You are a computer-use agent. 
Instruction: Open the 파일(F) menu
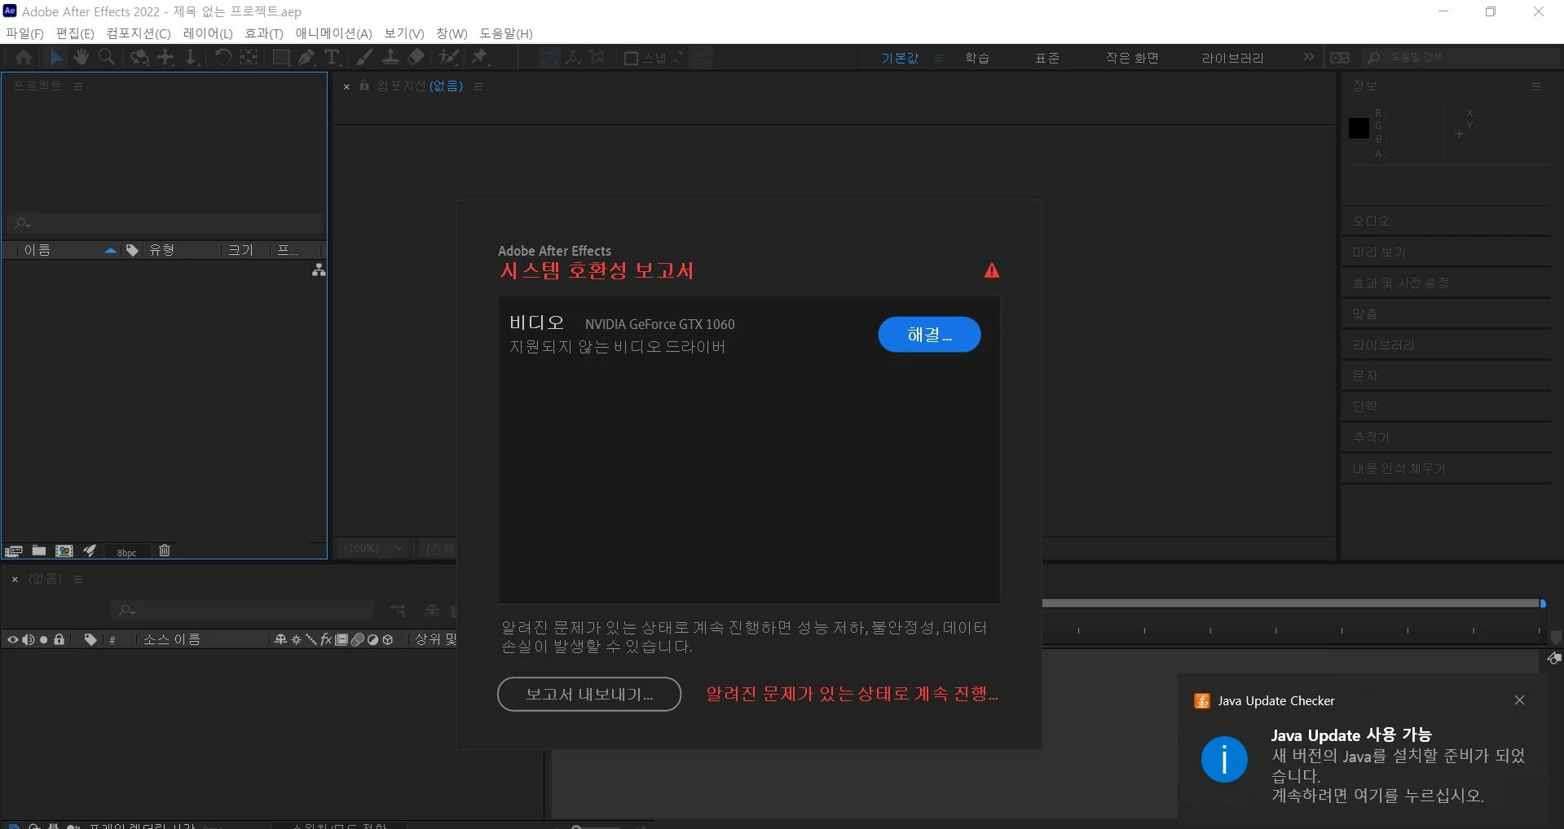tap(24, 33)
